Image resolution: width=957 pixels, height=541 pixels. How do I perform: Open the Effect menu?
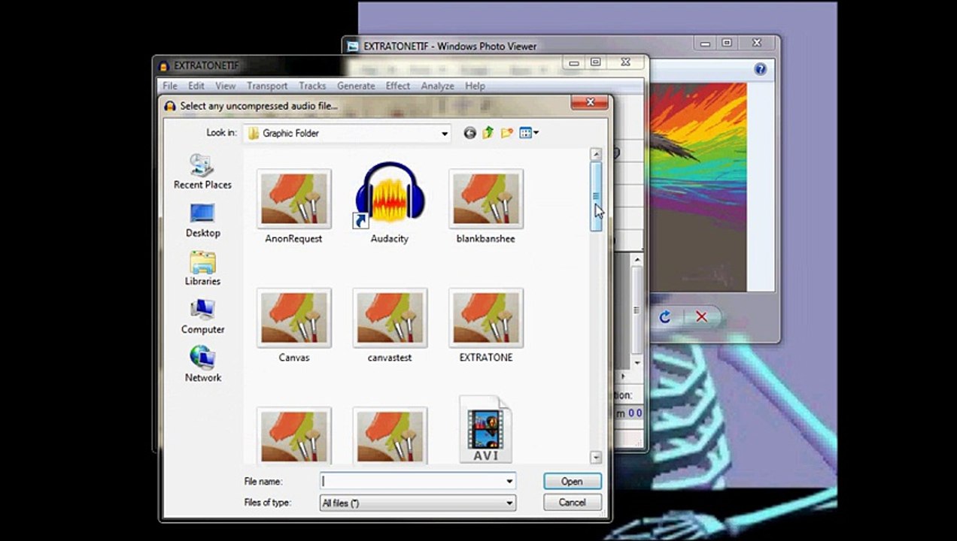point(397,86)
